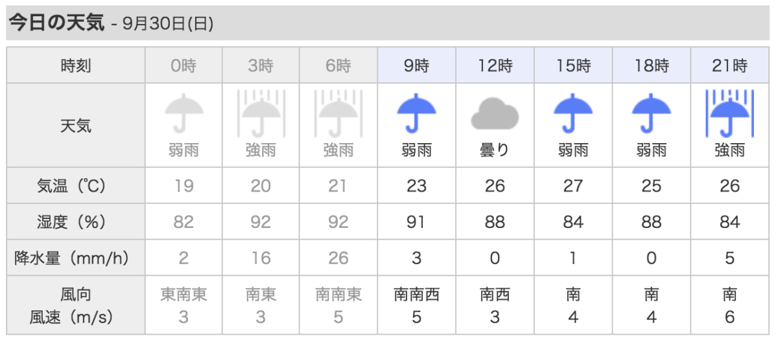Click the 降水量（mm/h） row label
Screen dimensions: 778x338
coord(76,258)
